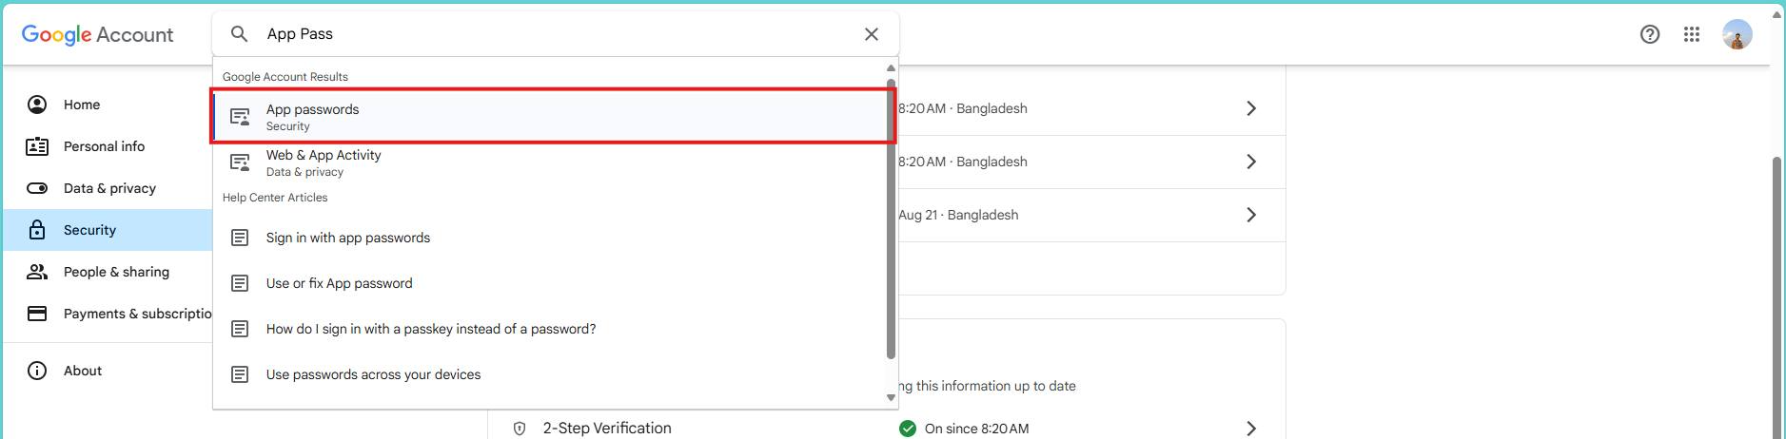Click results list scroll-up arrow

(x=892, y=68)
